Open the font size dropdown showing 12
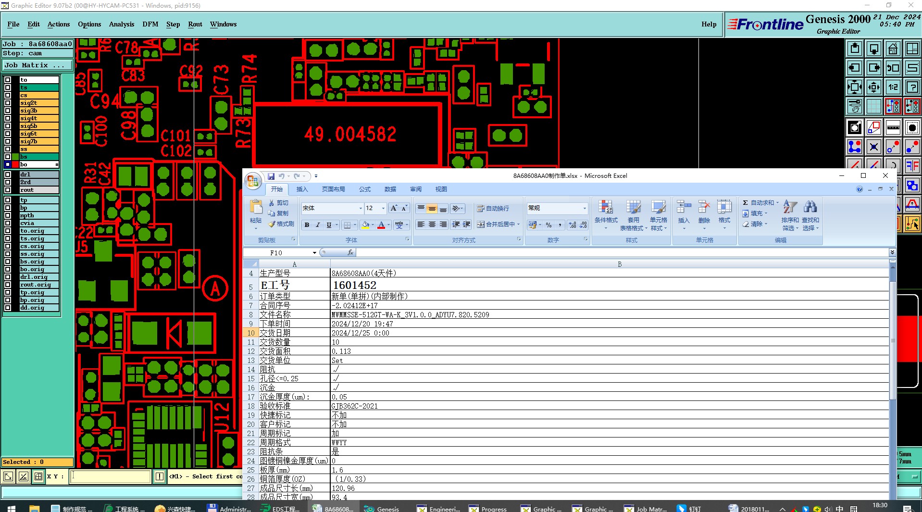This screenshot has height=512, width=922. tap(383, 208)
